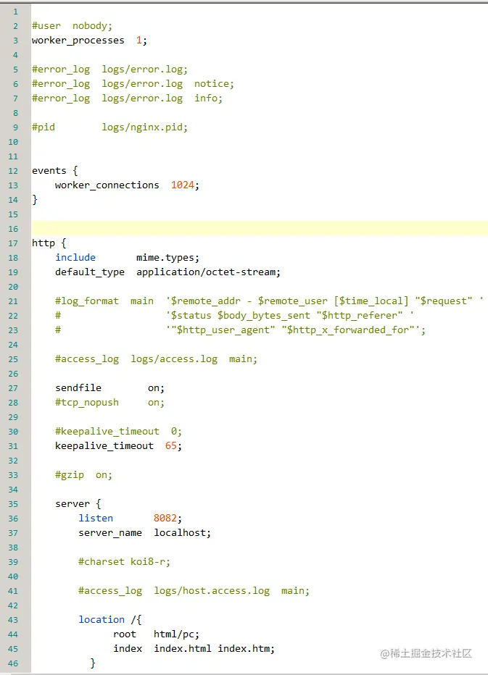Click the 'server {' block opener

click(x=78, y=504)
